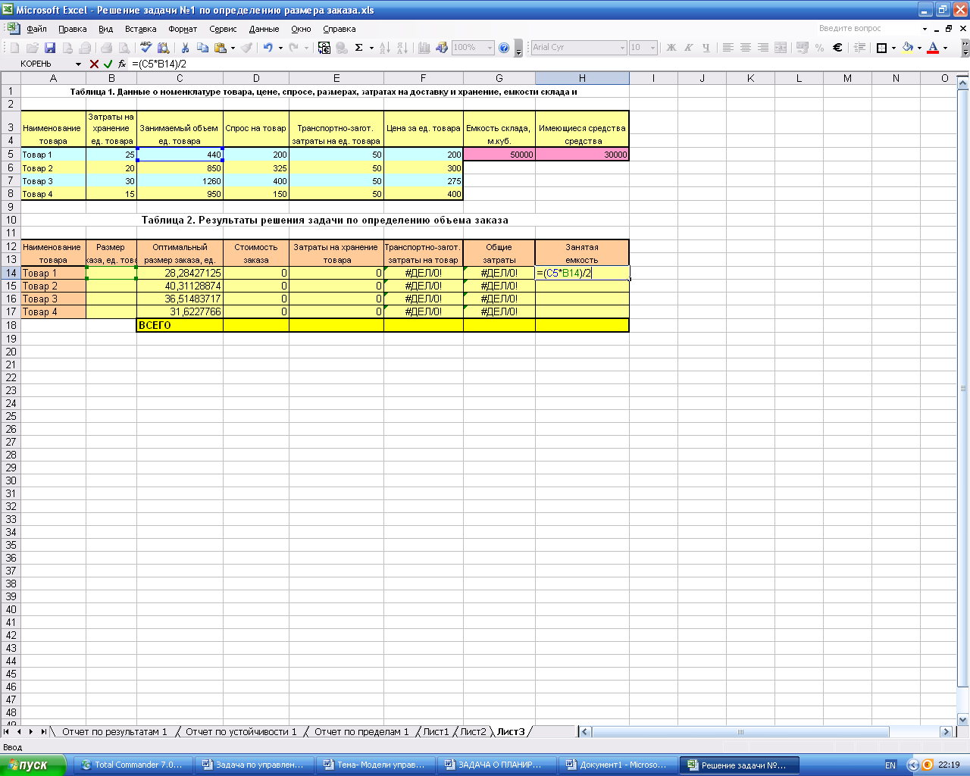
Task: Open the Сервис menu
Action: coord(223,29)
